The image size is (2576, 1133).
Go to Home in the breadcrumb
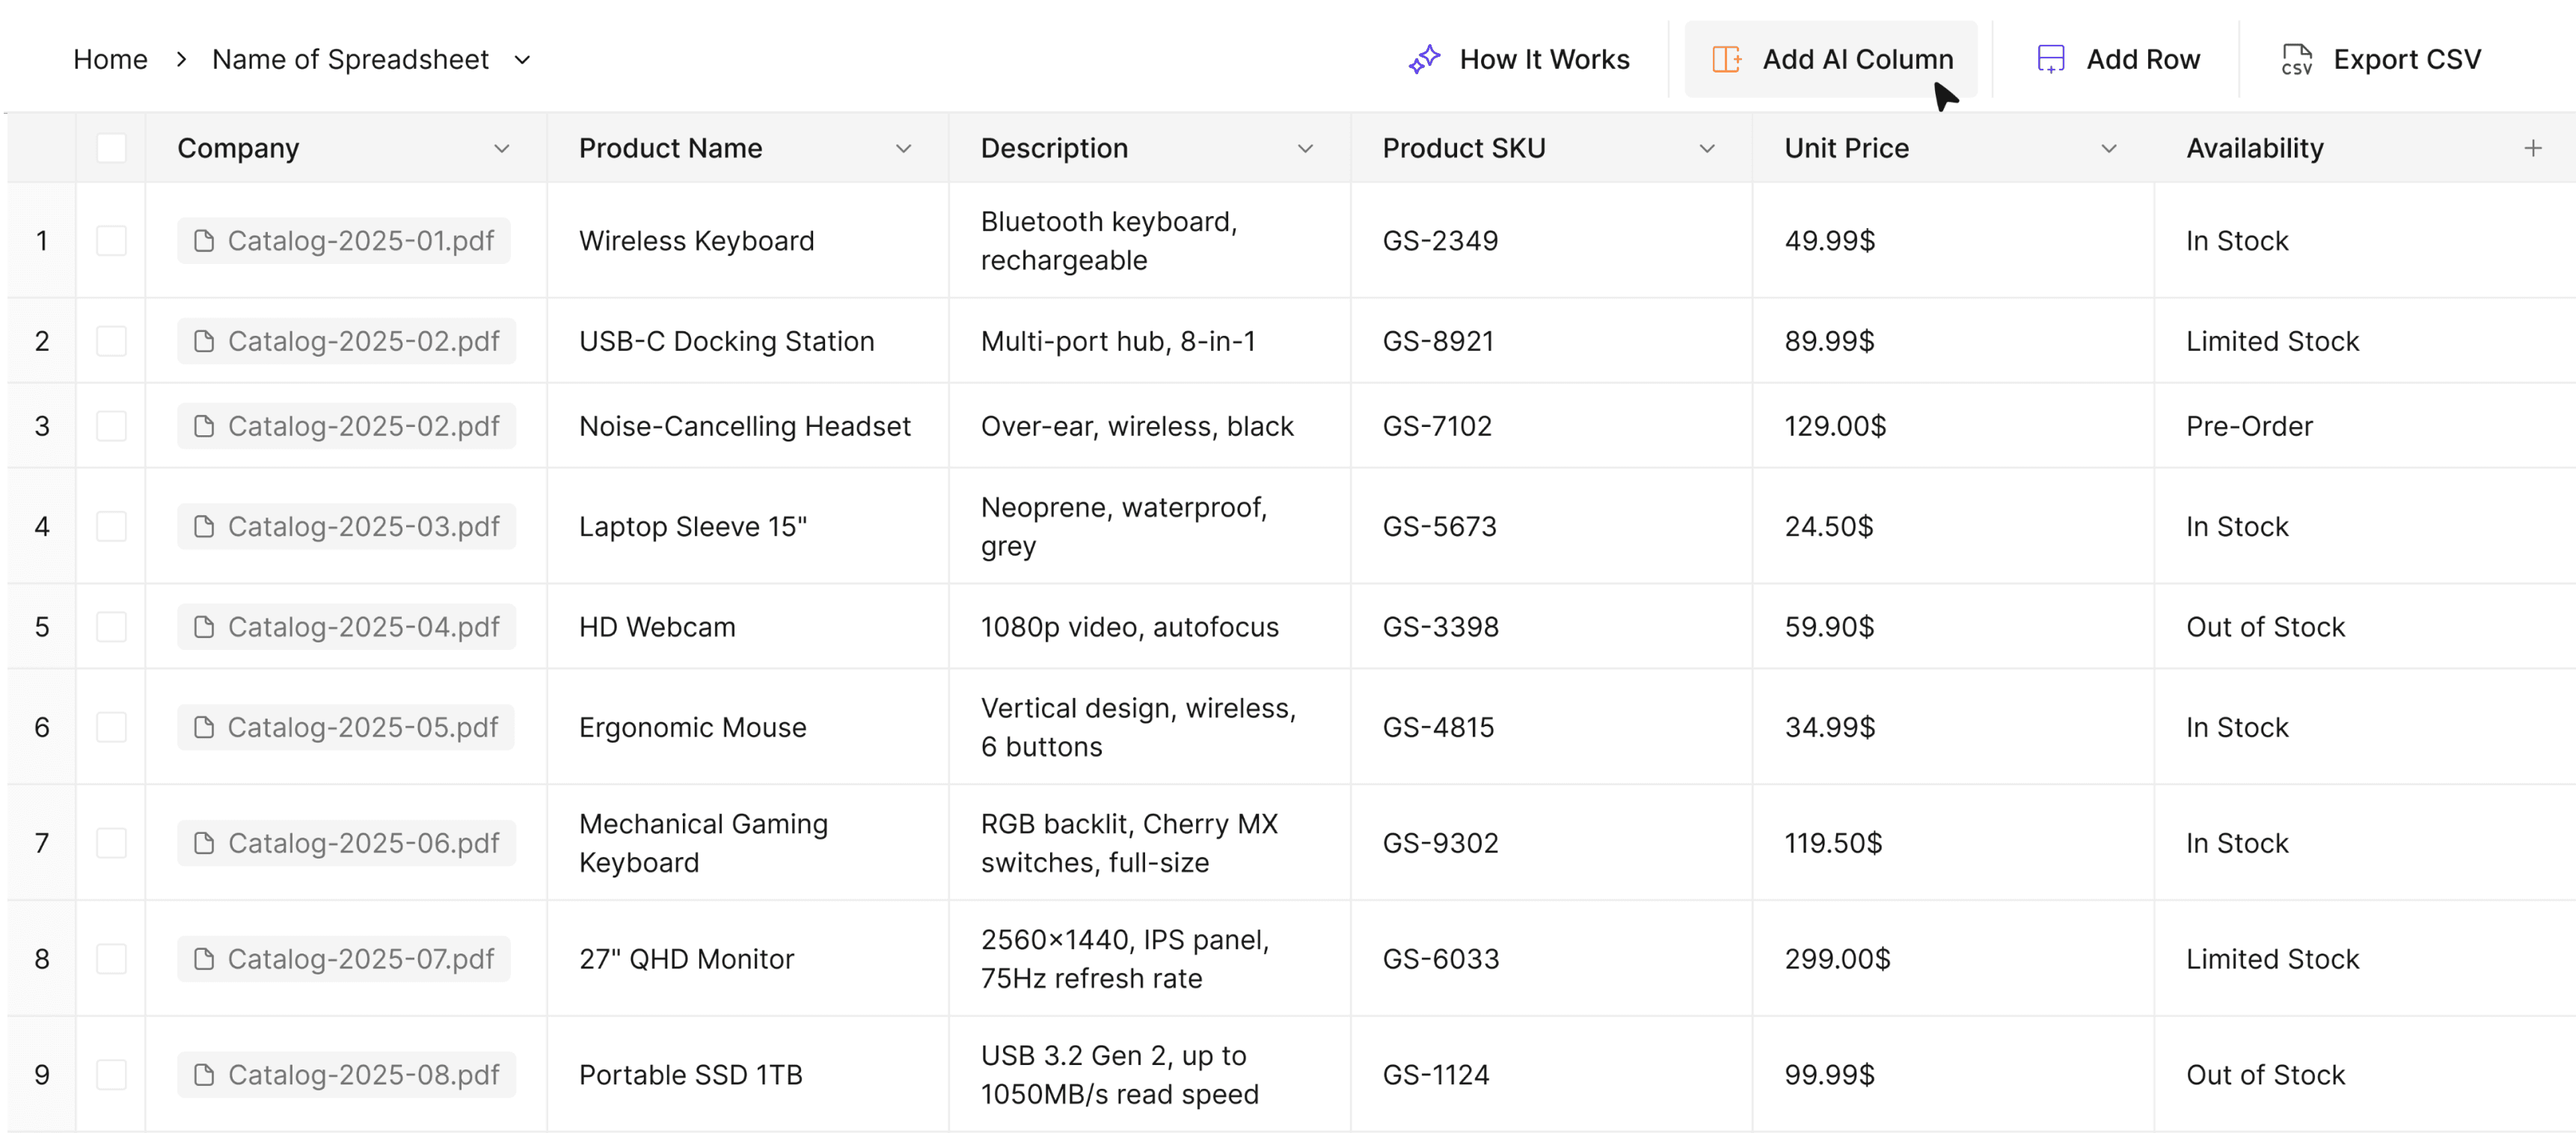tap(110, 60)
